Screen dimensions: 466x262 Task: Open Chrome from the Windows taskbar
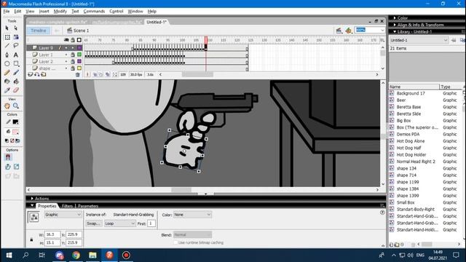76,255
